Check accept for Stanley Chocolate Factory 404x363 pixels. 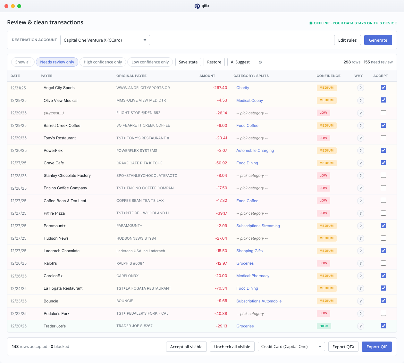point(383,175)
